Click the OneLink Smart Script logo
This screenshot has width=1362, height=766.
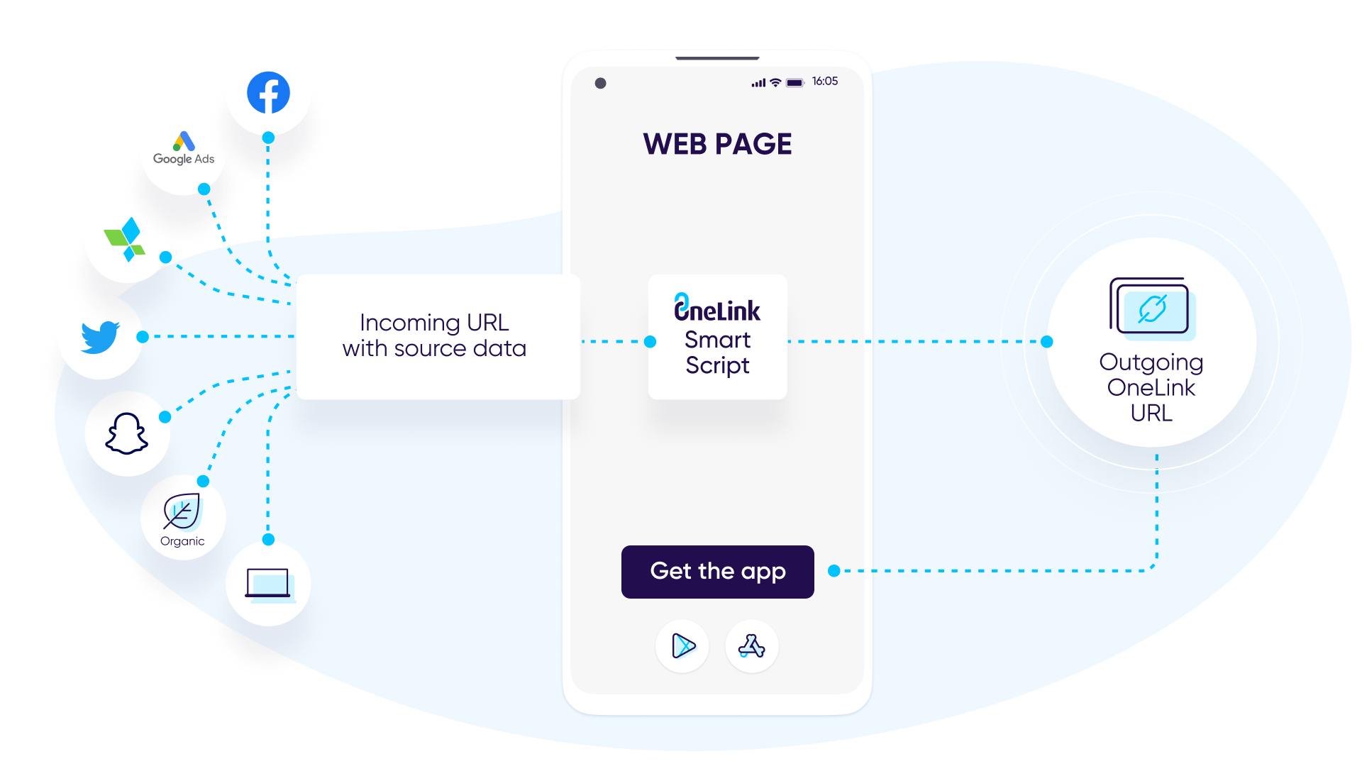[716, 335]
